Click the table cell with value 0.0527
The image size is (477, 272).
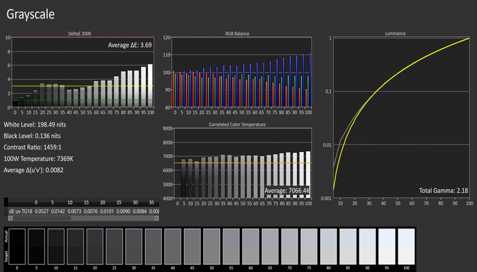click(42, 211)
